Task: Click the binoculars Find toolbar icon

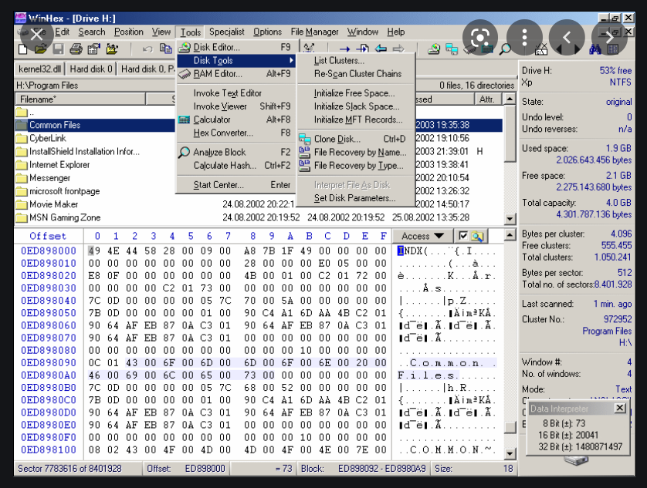Action: 594,49
